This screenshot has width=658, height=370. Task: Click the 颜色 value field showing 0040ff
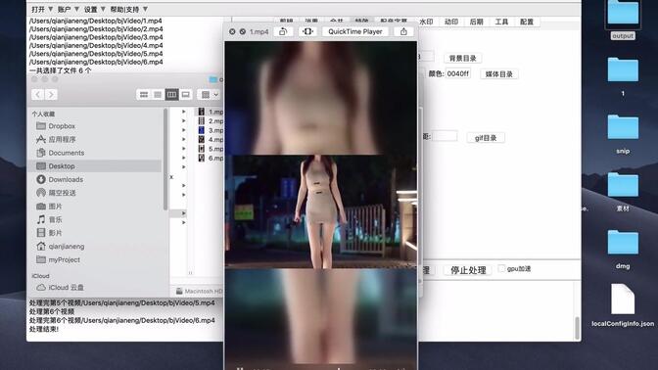pos(458,73)
